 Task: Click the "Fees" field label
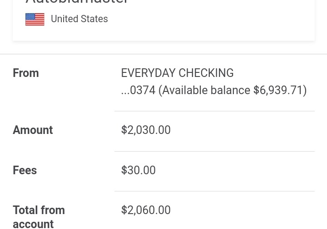(x=25, y=171)
